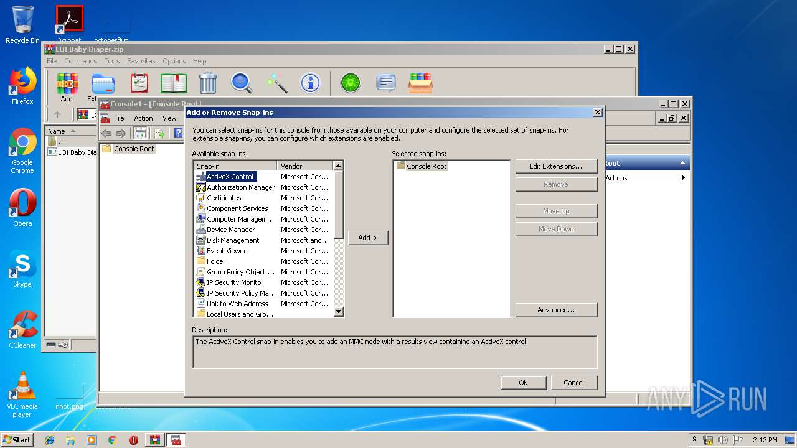
Task: Open Firefox desktop shortcut
Action: pyautogui.click(x=22, y=86)
